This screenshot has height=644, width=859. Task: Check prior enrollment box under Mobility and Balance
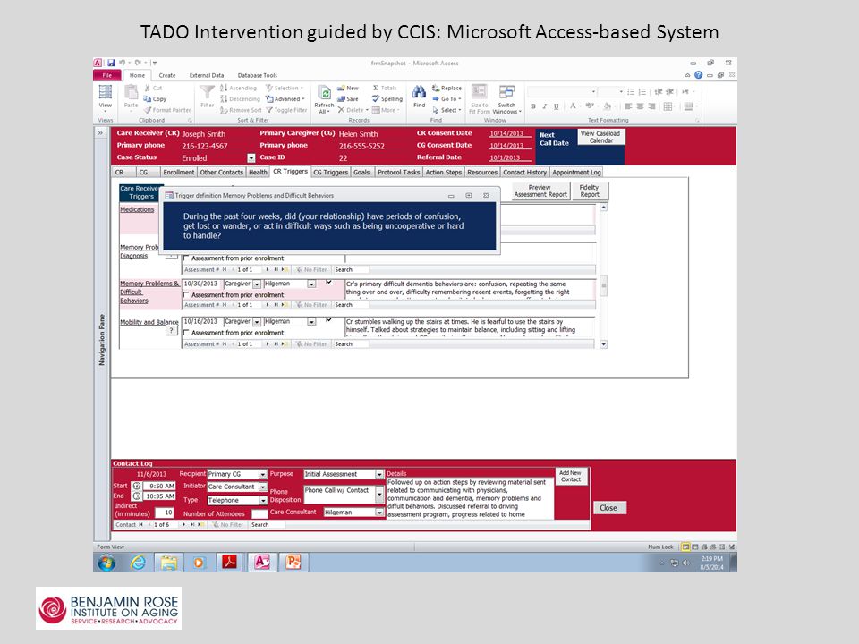pos(186,333)
